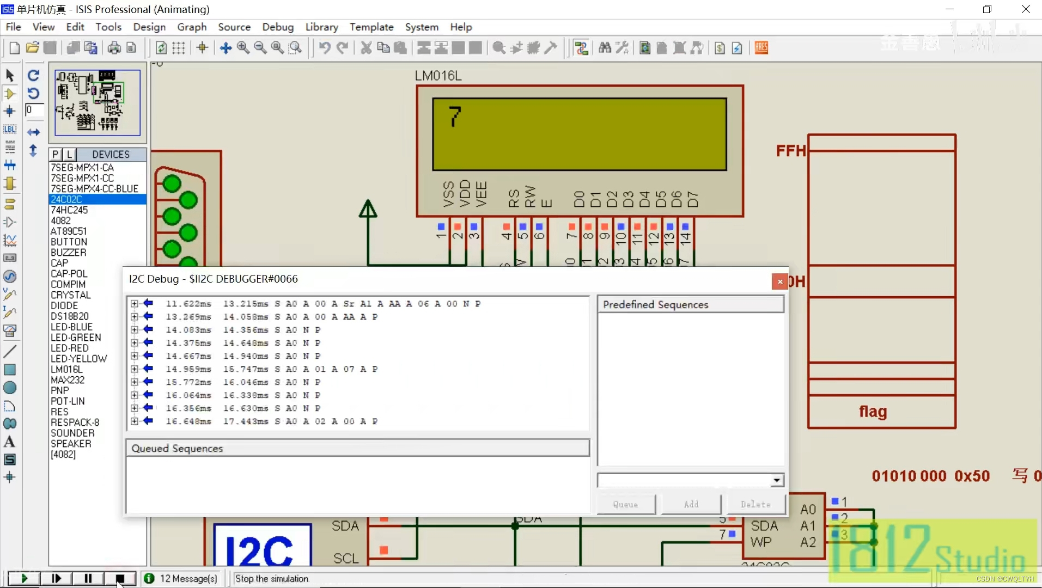Click the Rotate Clockwise icon
Screen dimensions: 1042x588
tap(34, 76)
